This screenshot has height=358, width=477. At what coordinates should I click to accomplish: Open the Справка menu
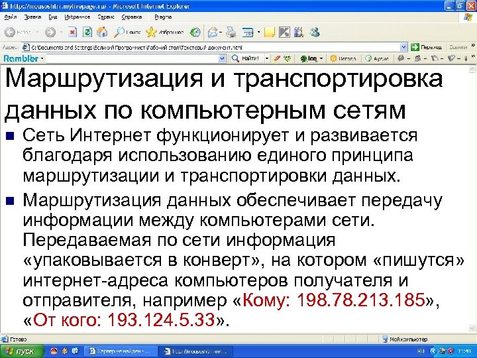[132, 17]
